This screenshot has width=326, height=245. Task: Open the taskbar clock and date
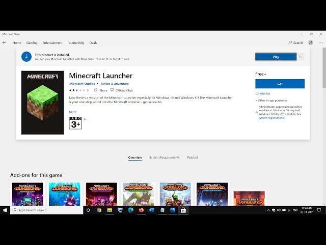tap(307, 210)
